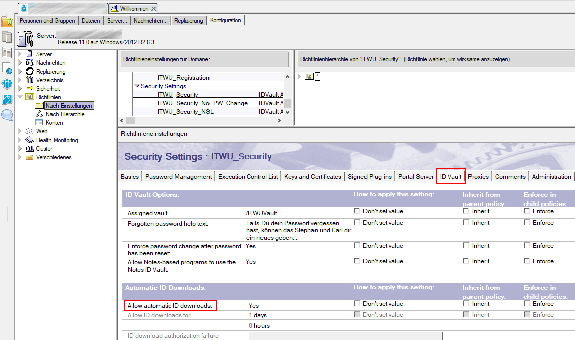Select Nach Einstellungen in the tree
This screenshot has height=340, width=575.
pos(69,106)
